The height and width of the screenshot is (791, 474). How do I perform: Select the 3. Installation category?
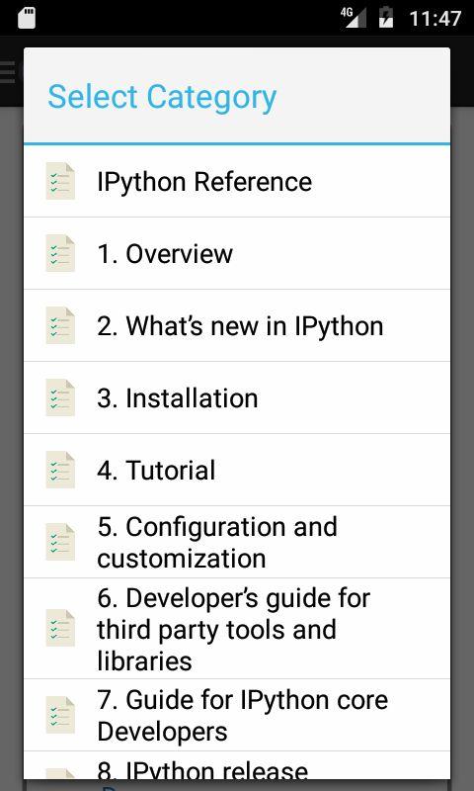point(237,397)
